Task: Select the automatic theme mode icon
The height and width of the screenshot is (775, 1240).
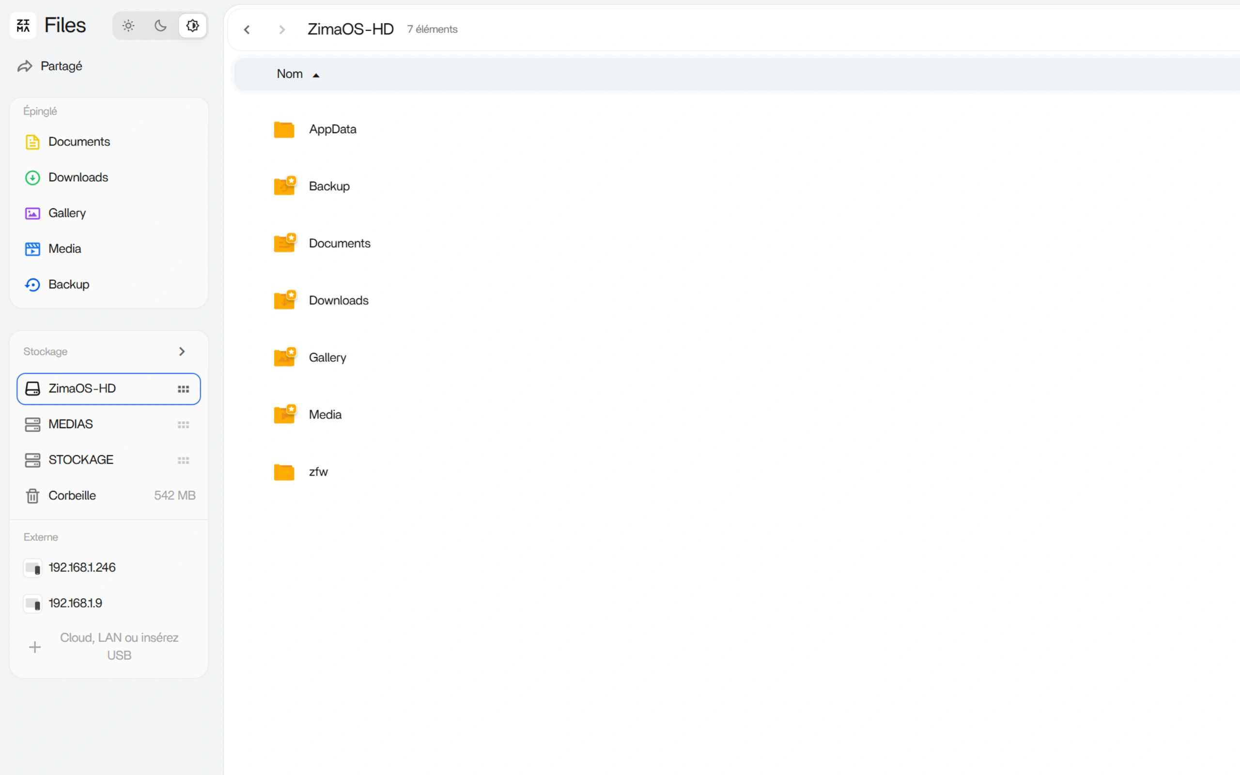Action: 193,26
